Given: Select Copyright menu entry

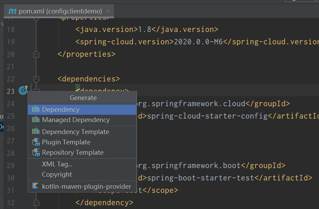Looking at the screenshot, I should pos(82,174).
